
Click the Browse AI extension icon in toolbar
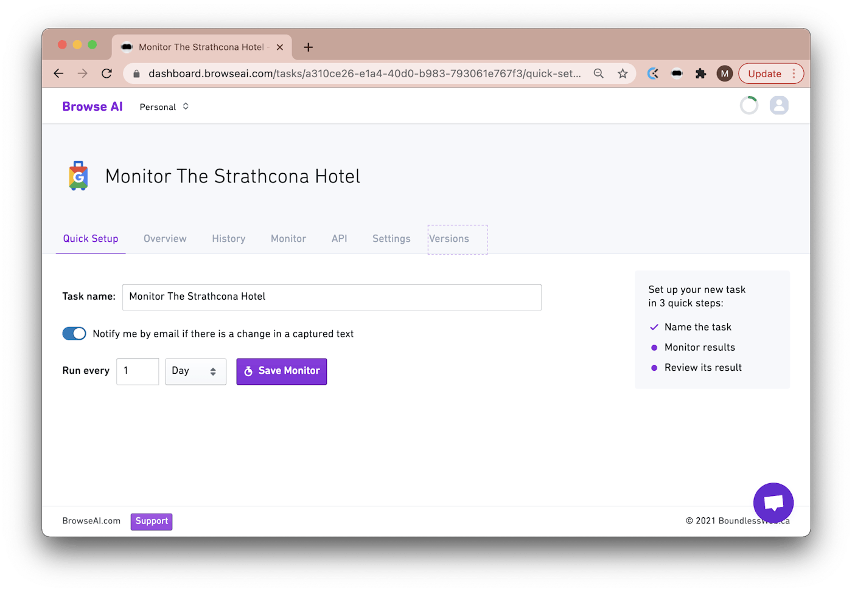coord(677,74)
